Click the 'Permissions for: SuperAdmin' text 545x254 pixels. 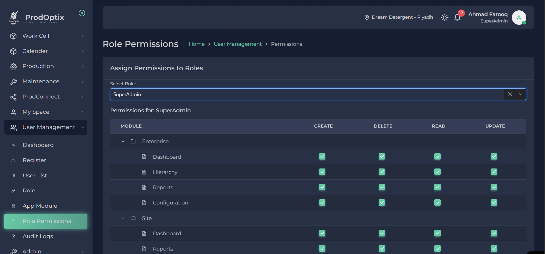click(x=150, y=111)
